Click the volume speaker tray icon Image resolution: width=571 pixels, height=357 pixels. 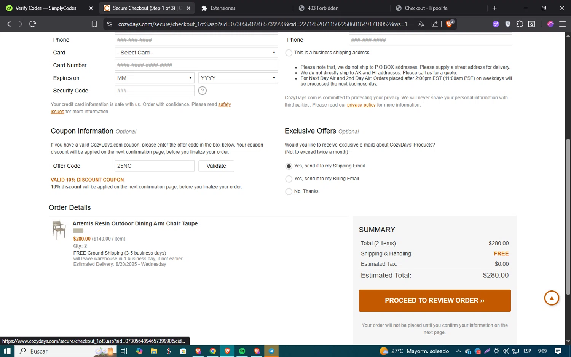coord(506,351)
